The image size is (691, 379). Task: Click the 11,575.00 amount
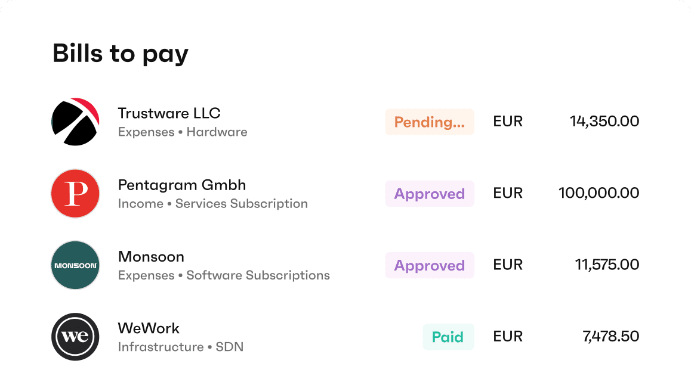[607, 265]
